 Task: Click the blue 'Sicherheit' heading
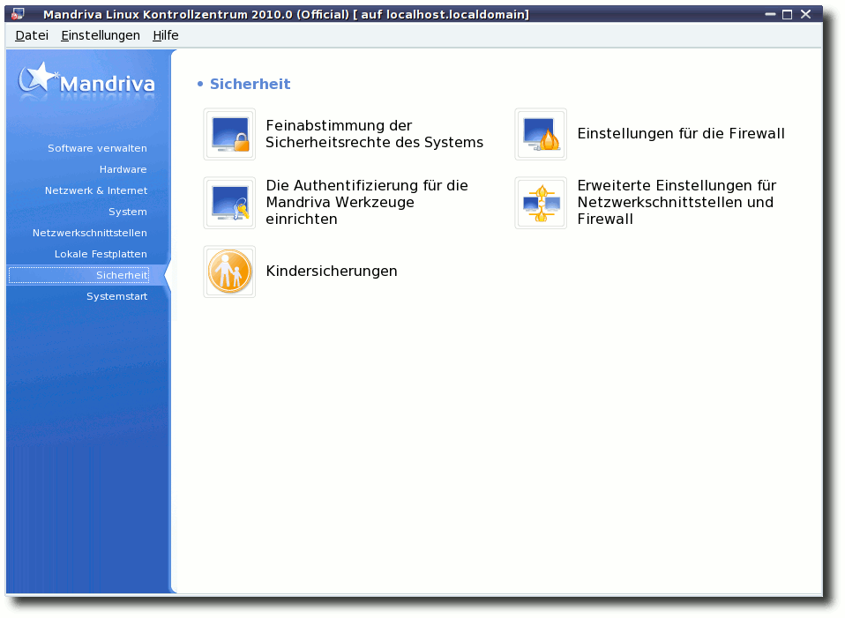(x=250, y=84)
